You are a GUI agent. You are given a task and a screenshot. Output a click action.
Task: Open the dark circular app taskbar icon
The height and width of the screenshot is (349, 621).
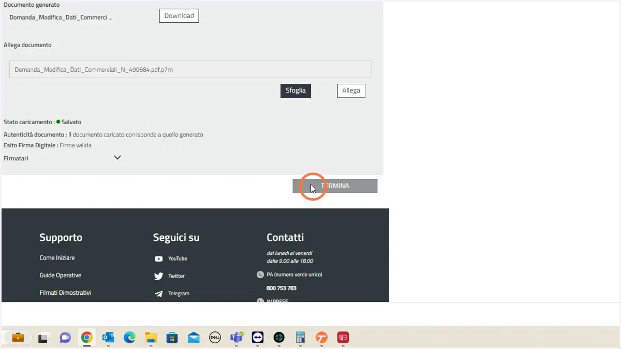(x=279, y=338)
